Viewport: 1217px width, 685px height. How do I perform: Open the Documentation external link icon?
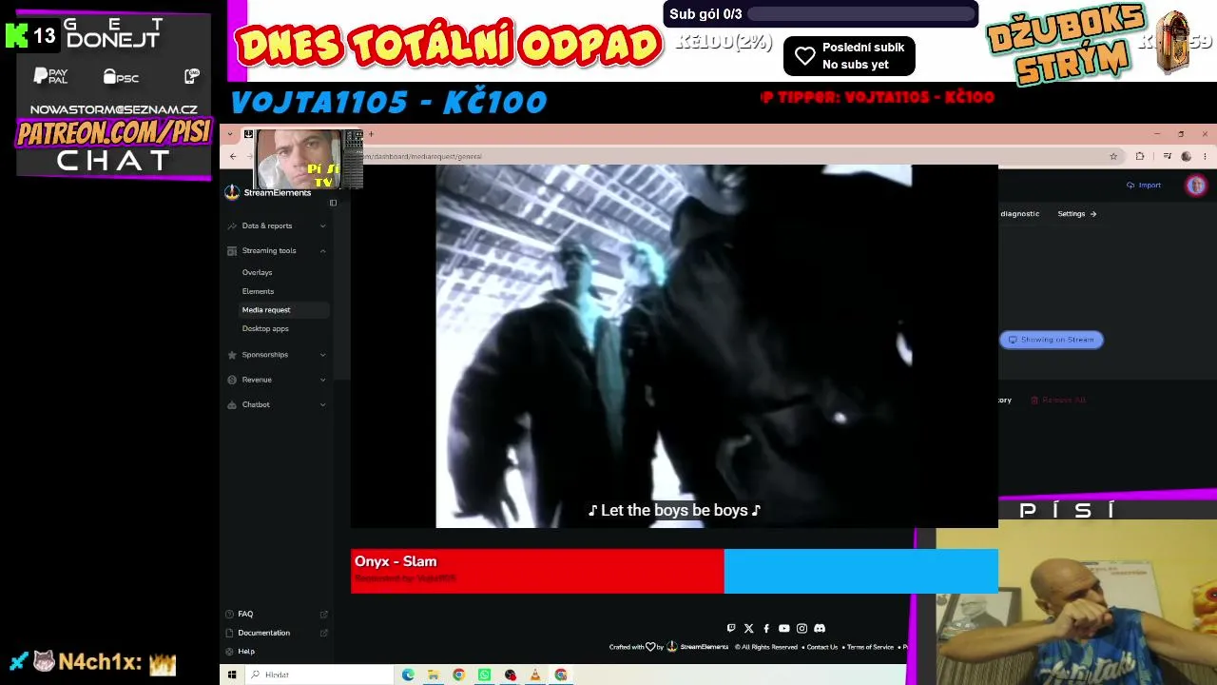323,633
